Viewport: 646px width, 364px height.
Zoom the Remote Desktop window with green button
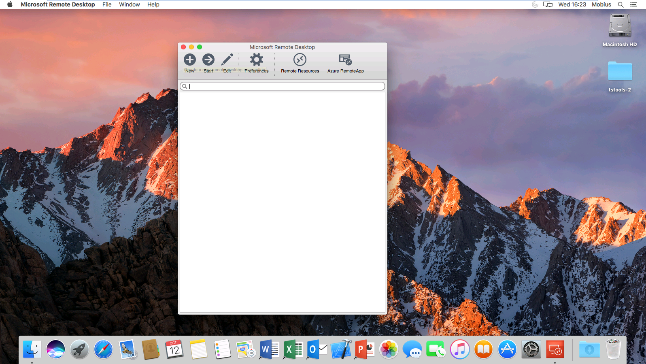(x=200, y=47)
